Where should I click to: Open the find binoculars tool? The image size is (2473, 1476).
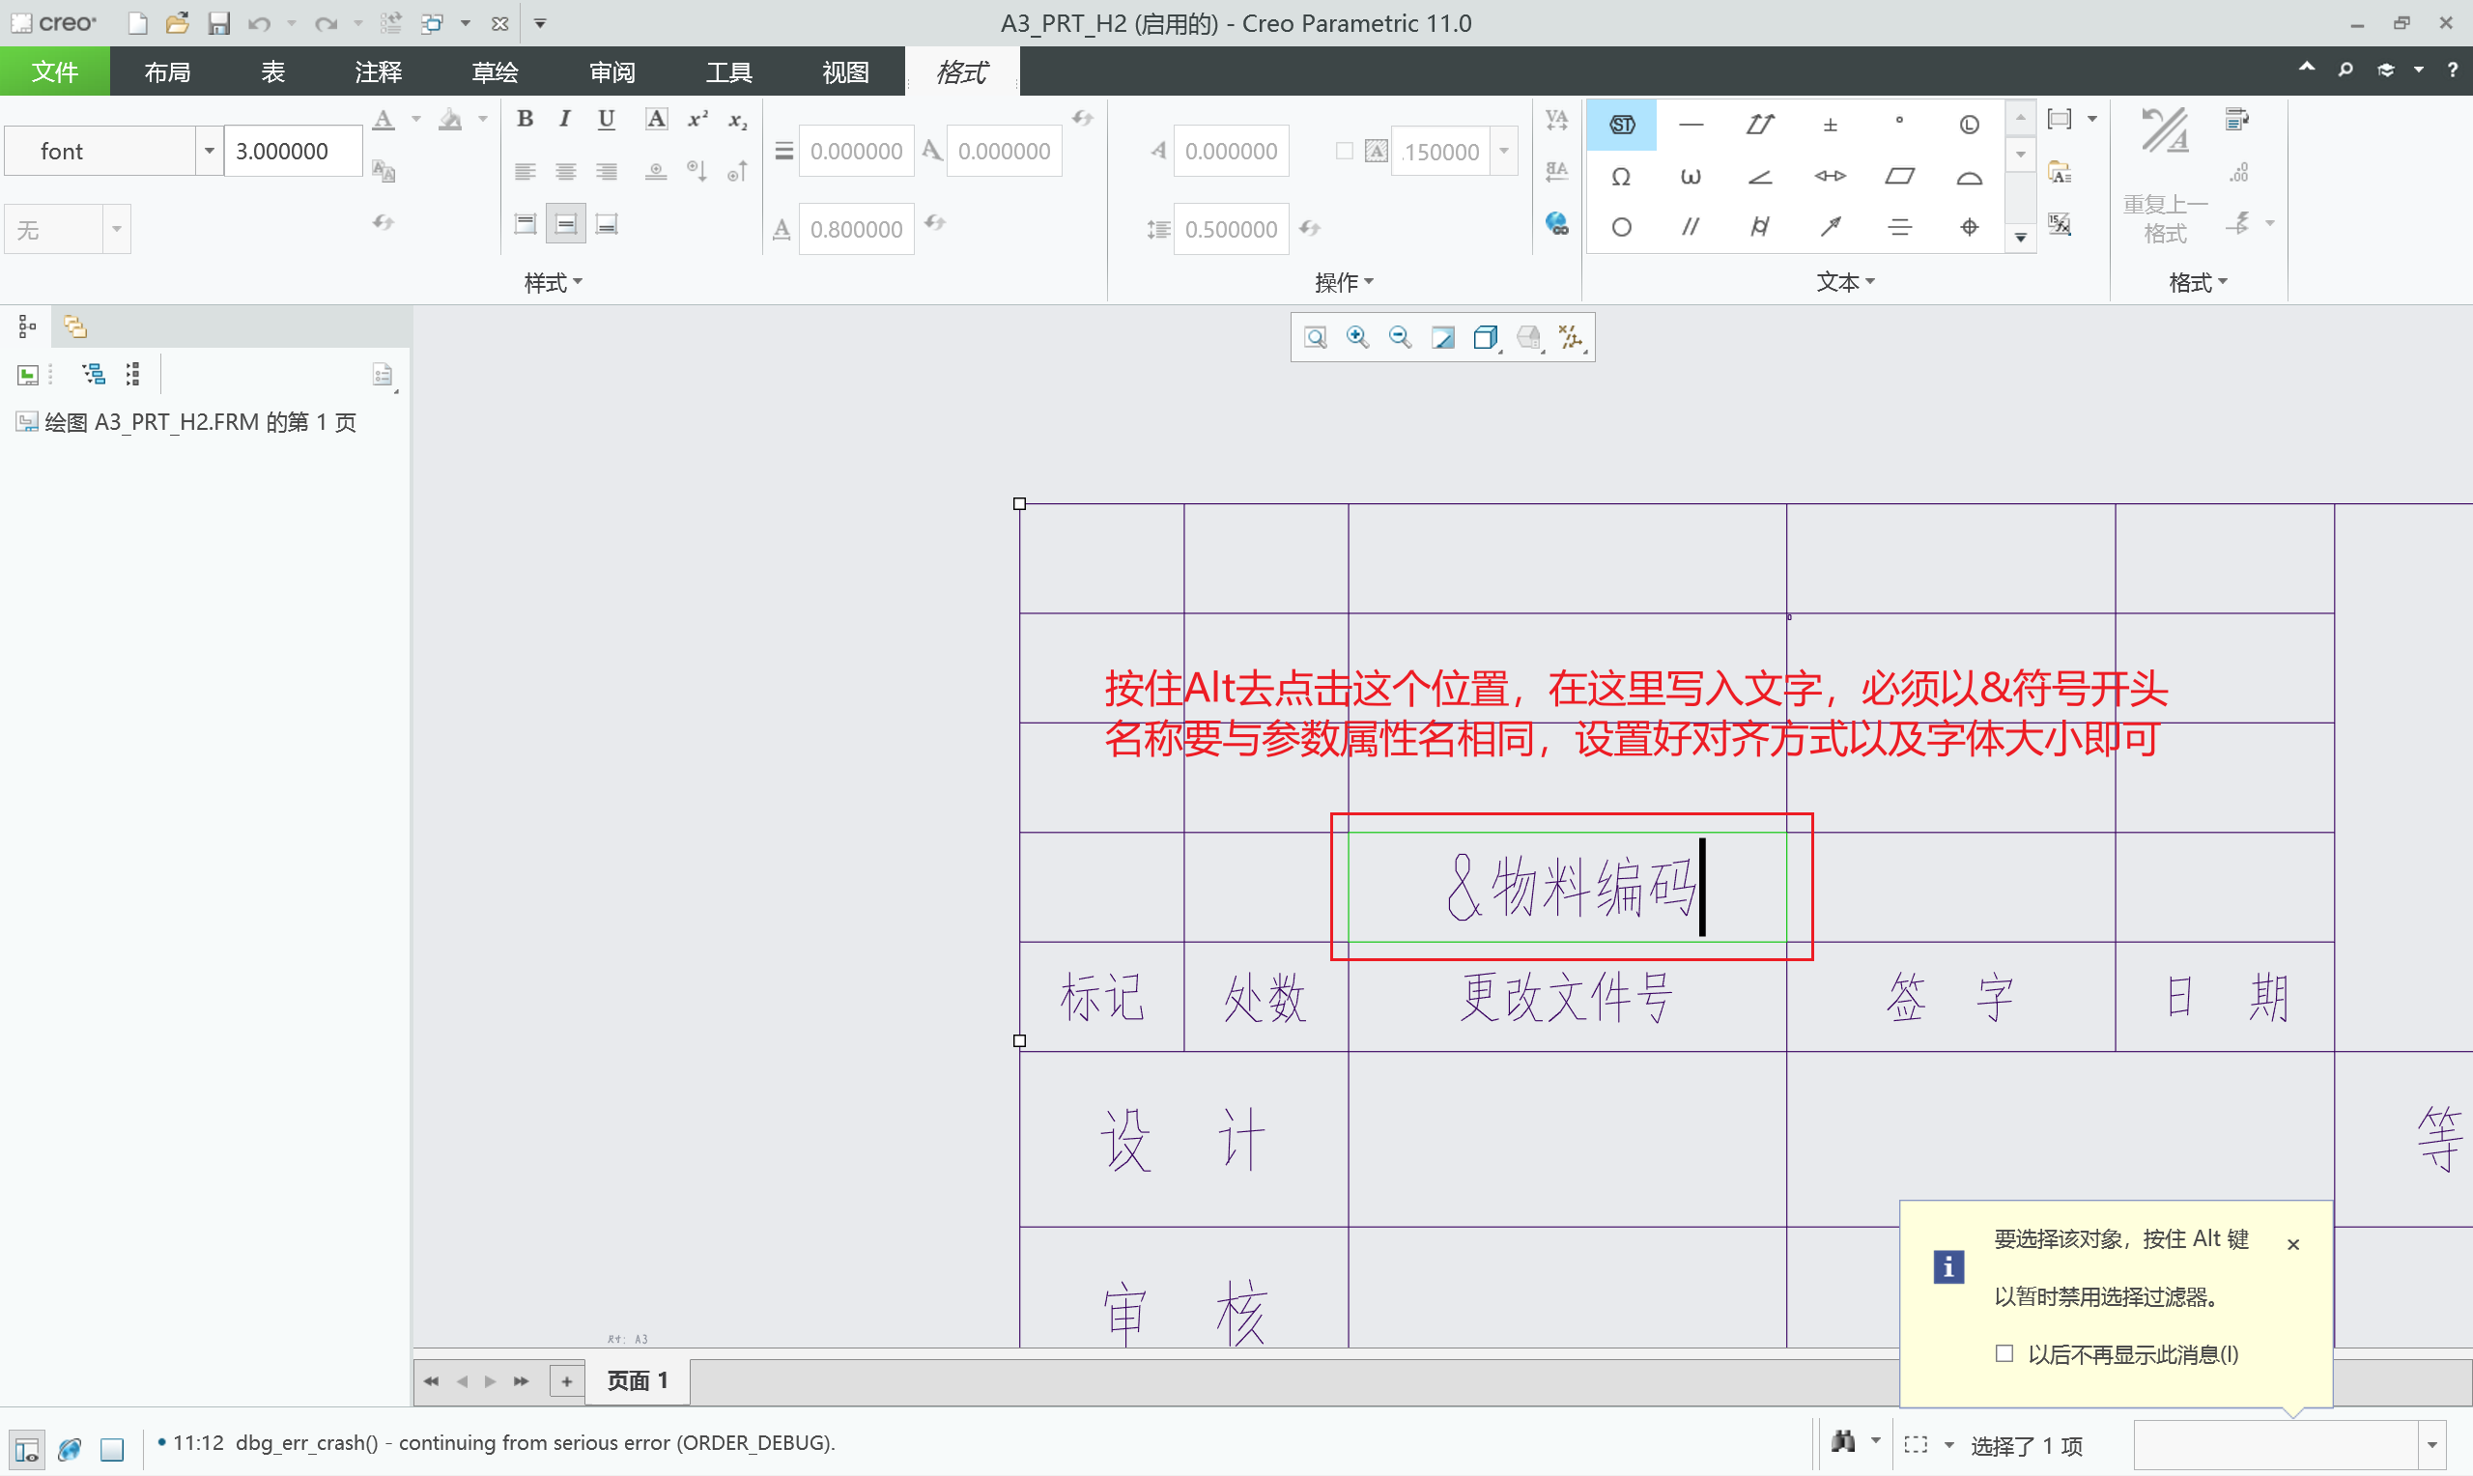[x=1842, y=1442]
